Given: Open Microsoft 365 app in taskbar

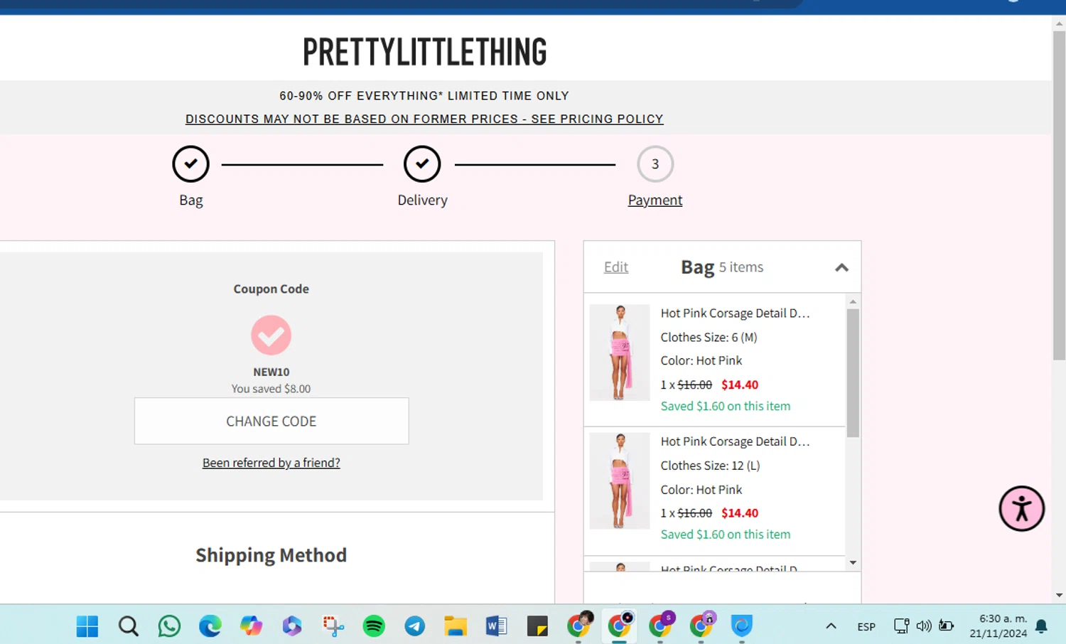Looking at the screenshot, I should coord(292,626).
